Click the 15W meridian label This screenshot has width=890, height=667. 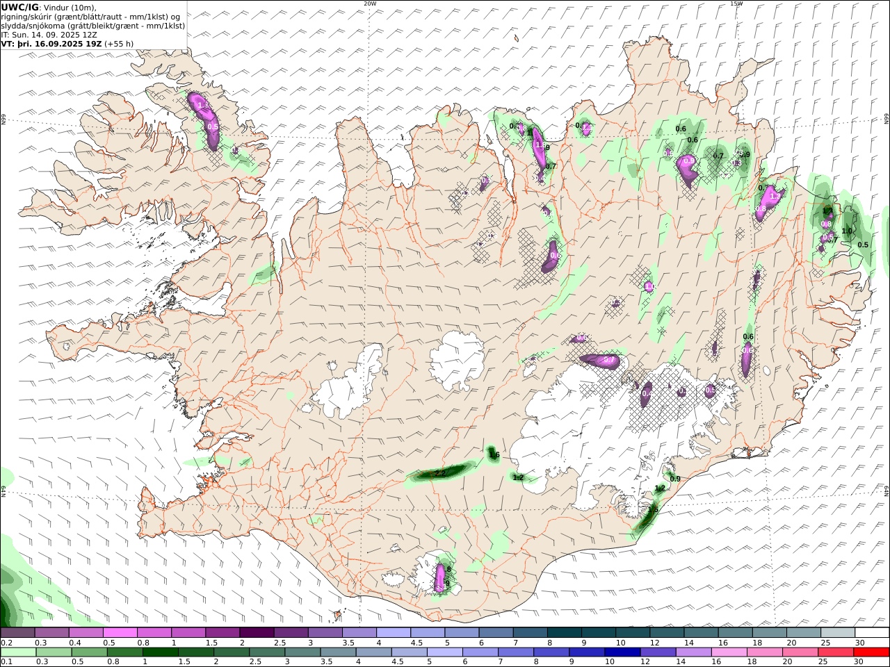point(736,3)
